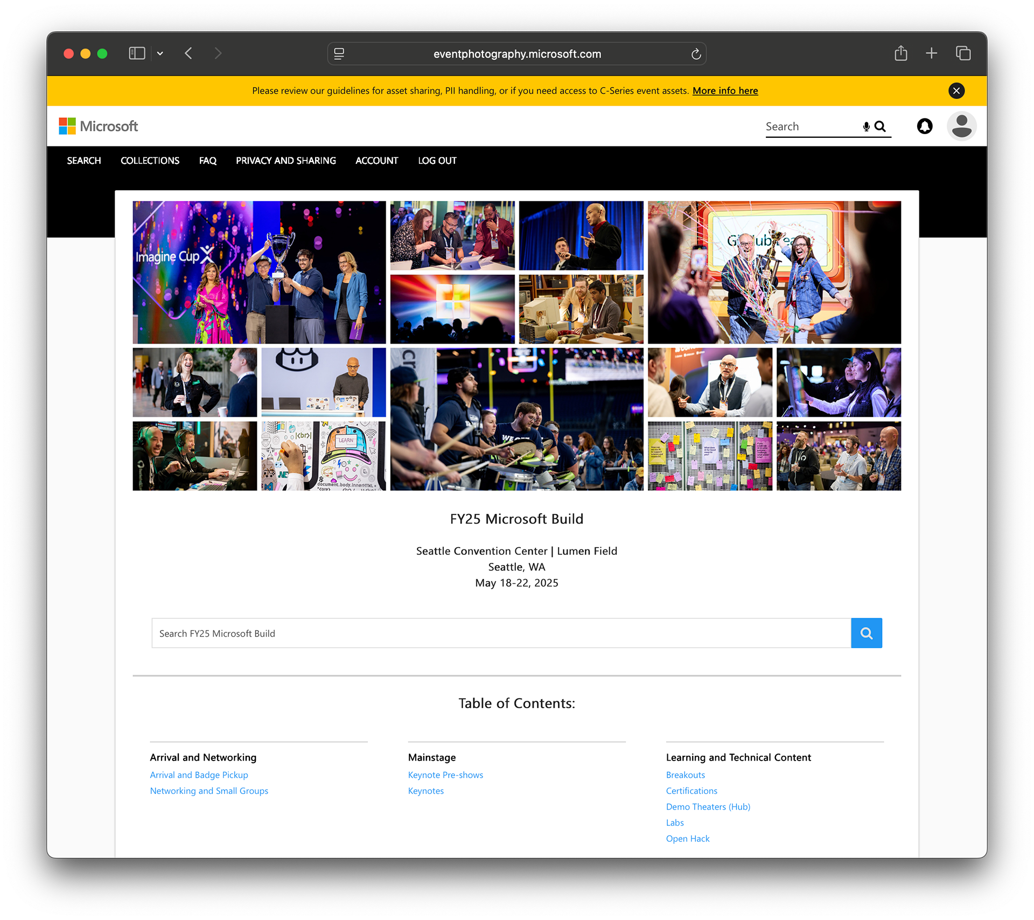Reload the page with the refresh icon
Viewport: 1034px width, 920px height.
point(696,54)
